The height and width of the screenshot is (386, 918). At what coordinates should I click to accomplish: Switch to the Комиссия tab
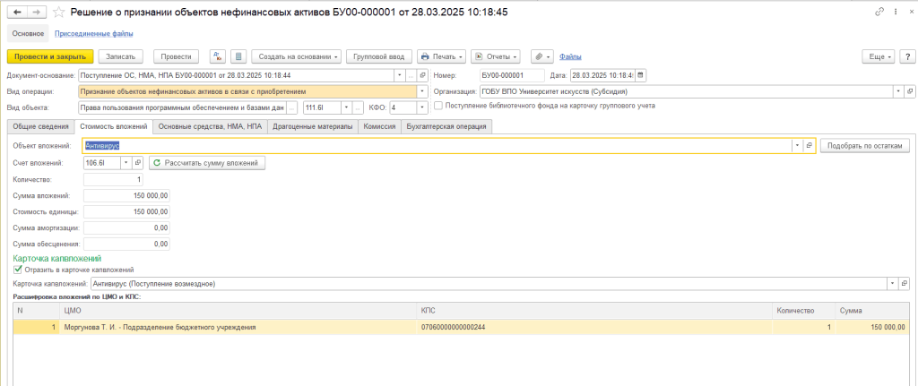(380, 126)
